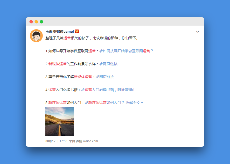This screenshot has height=164, width=230.
Task: Click the orange verified V badge
Action: tap(77, 31)
